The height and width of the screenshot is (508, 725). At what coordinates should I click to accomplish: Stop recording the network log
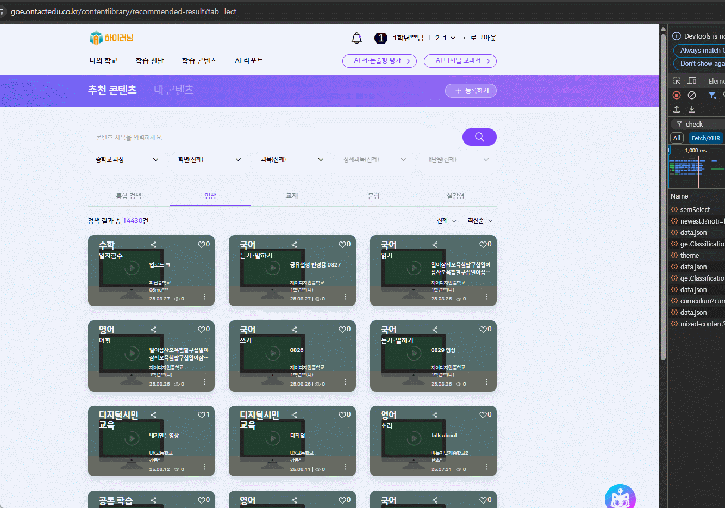coord(677,95)
